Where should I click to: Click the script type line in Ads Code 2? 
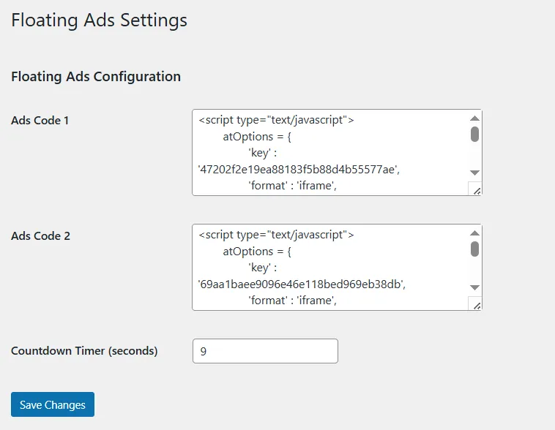276,235
